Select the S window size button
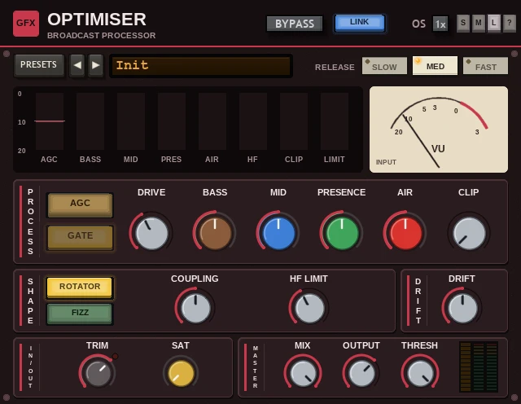 click(x=463, y=24)
